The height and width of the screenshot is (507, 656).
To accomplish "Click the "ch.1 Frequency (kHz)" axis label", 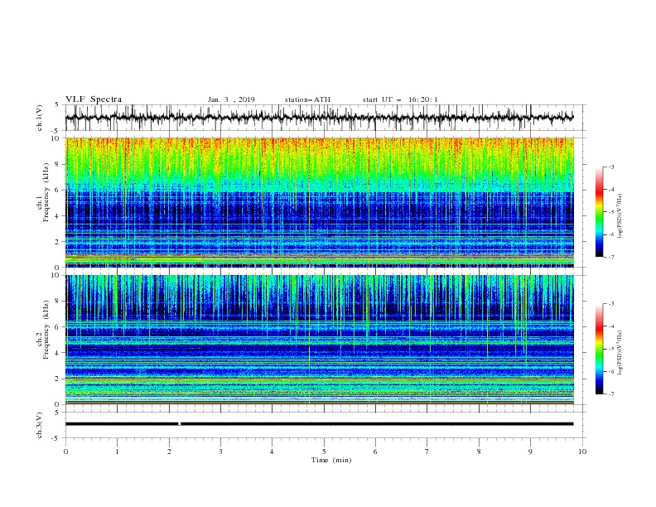I will point(43,192).
